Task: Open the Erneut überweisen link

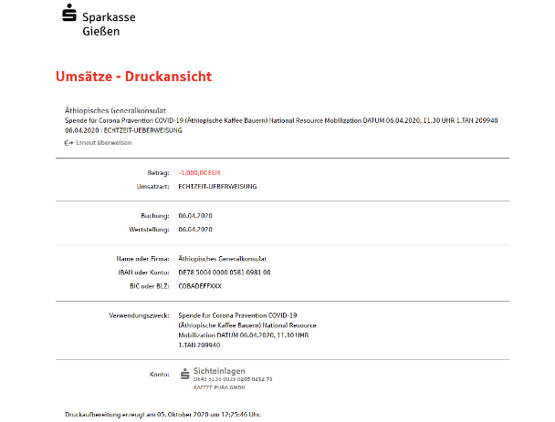Action: (103, 143)
